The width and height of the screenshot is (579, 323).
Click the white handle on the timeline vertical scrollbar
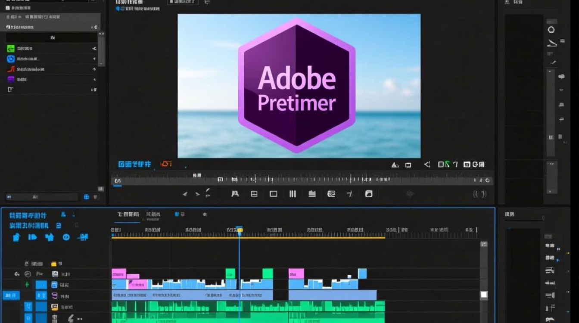484,295
